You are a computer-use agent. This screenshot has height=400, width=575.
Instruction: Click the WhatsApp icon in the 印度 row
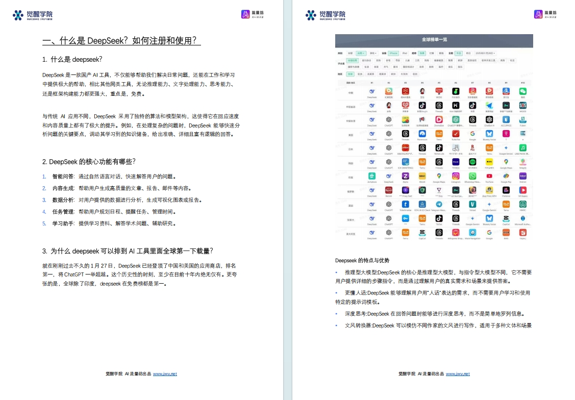click(x=472, y=176)
